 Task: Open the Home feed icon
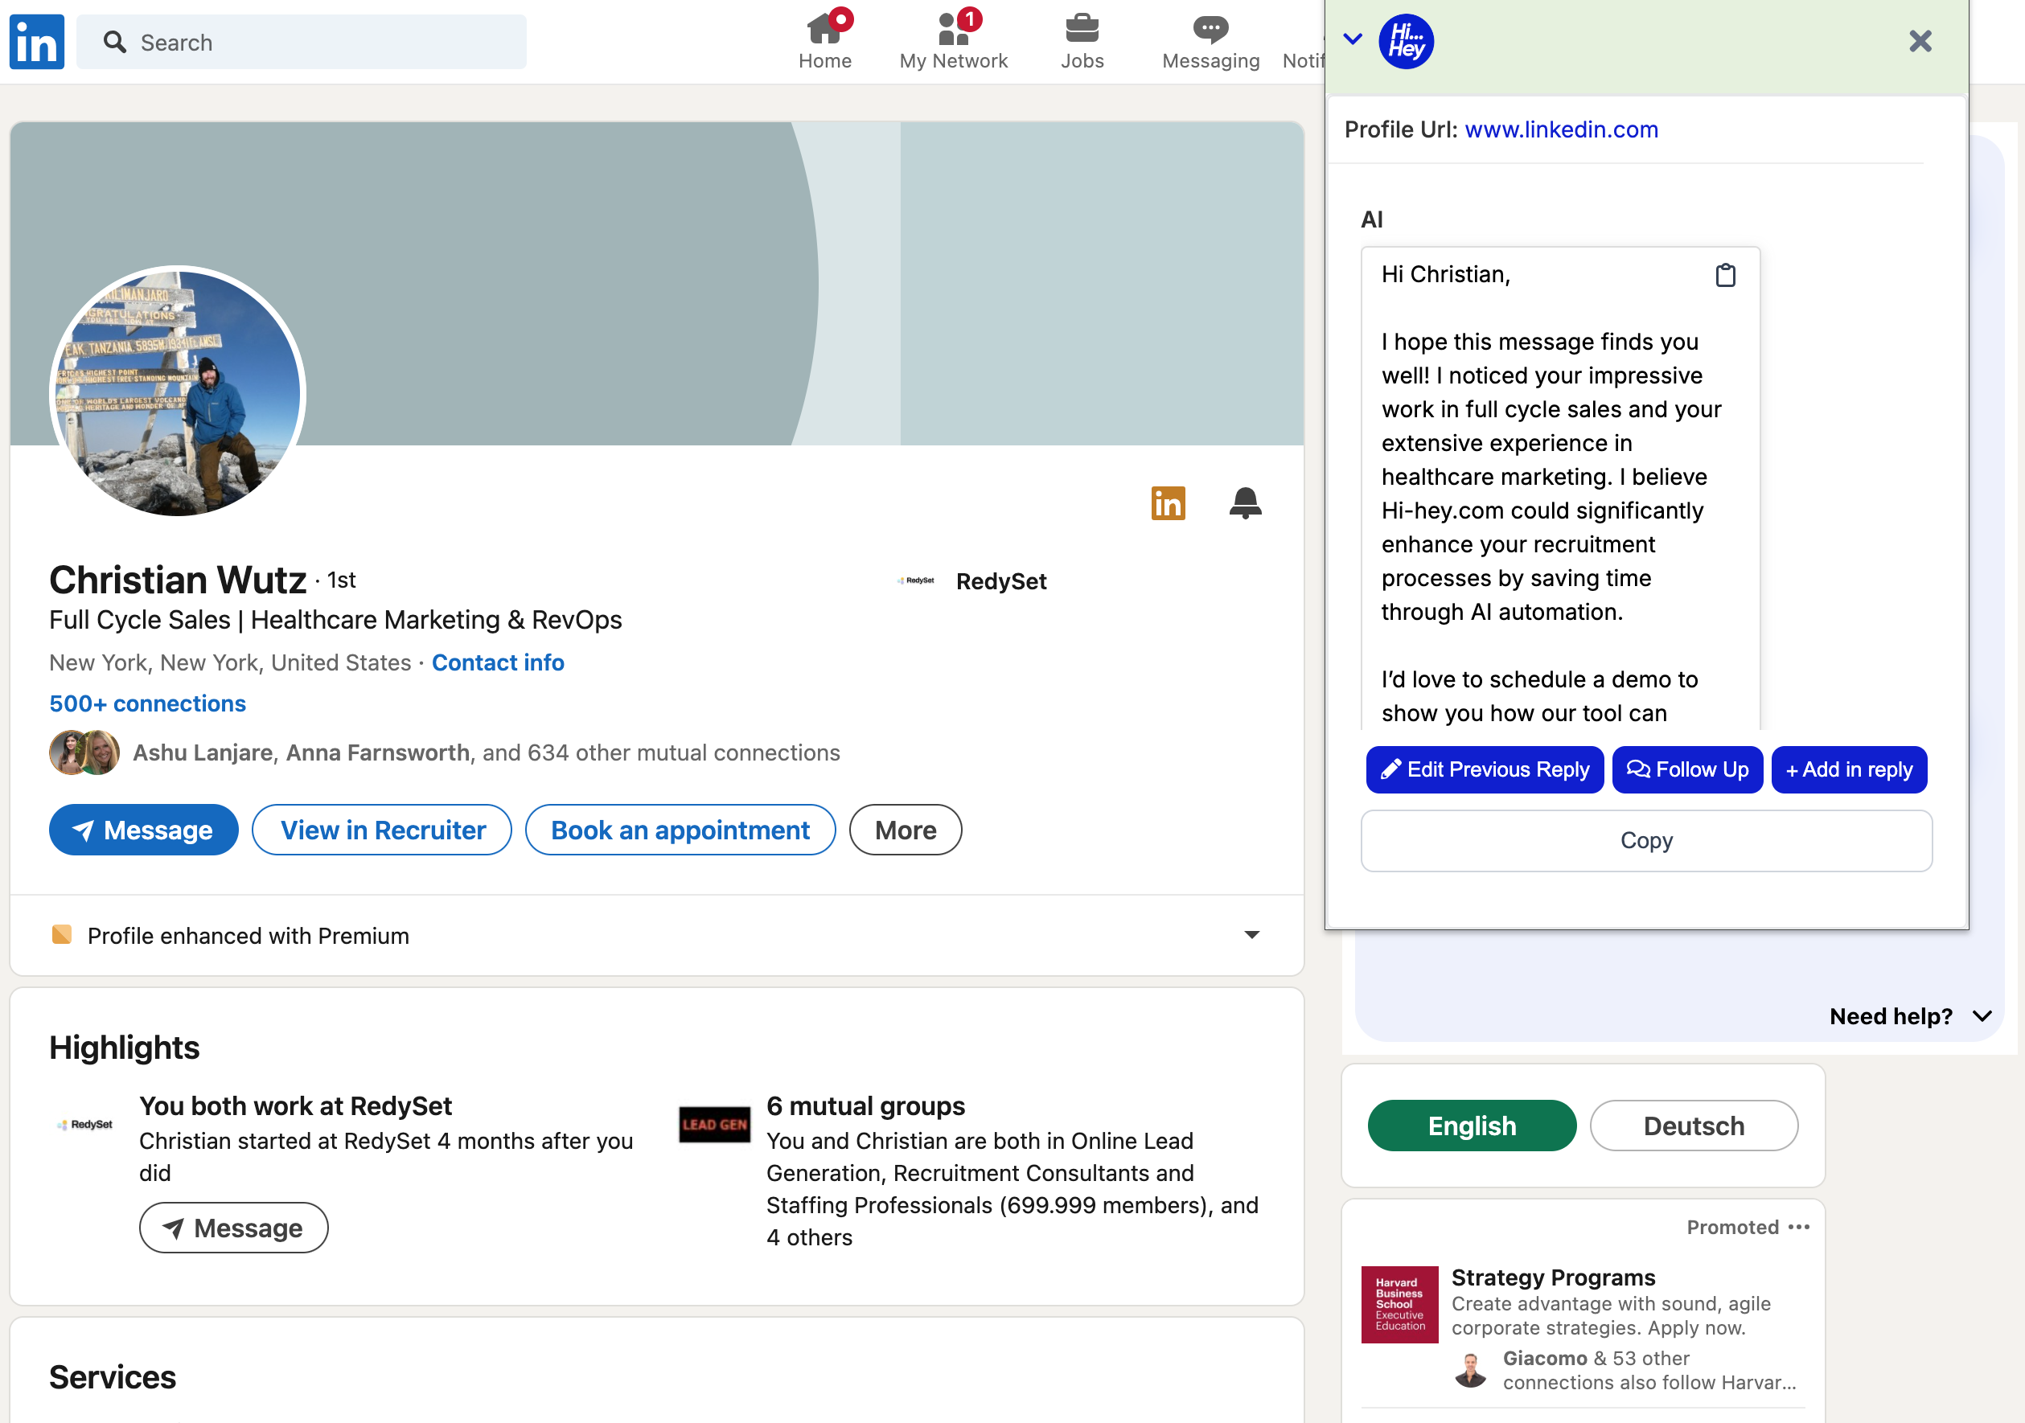(824, 30)
